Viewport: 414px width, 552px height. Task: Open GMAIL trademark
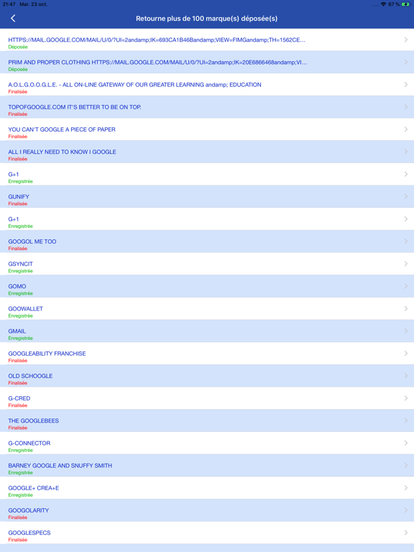[x=207, y=331]
